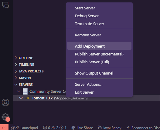The width and height of the screenshot is (160, 130).
Task: Click the errors count icon in status bar
Action: (45, 128)
